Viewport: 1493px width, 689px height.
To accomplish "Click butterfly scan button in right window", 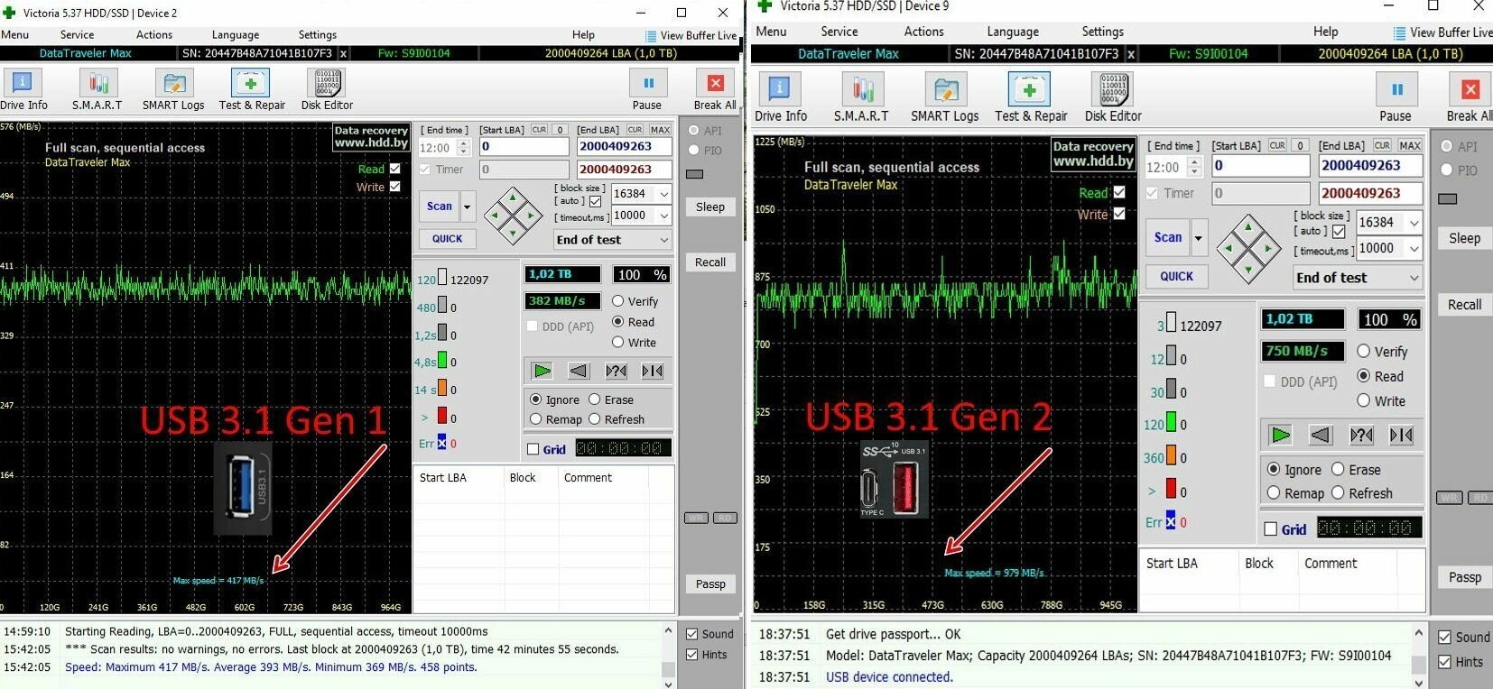I will [x=1402, y=436].
